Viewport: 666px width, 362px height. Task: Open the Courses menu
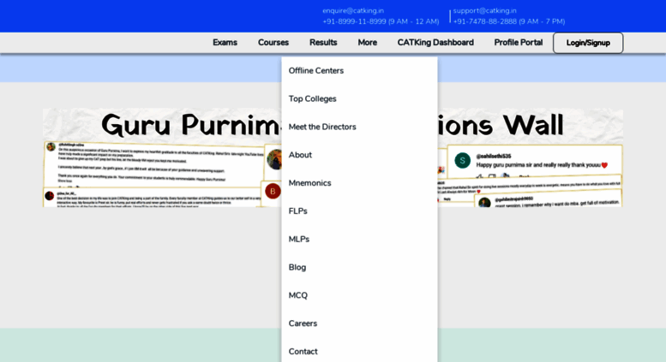click(273, 43)
